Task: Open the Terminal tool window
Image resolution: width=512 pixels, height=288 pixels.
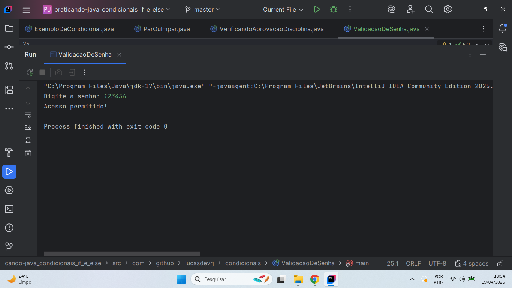Action: click(9, 209)
